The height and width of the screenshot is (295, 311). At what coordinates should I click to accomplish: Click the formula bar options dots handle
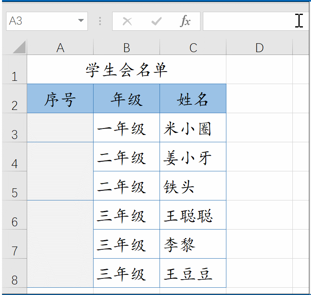(100, 21)
